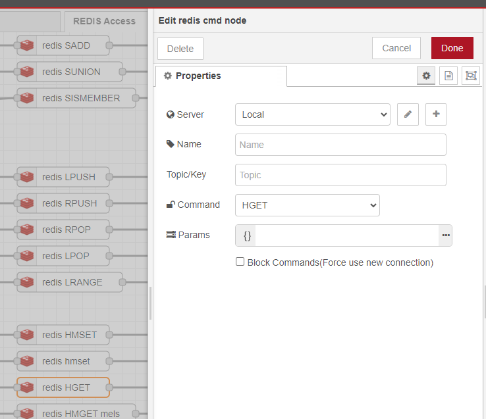The image size is (486, 419).
Task: Click the redis icon on RPOP node
Action: coord(27,230)
